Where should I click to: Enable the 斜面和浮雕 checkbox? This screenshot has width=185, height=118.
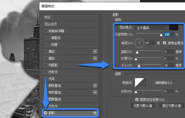tap(45, 31)
